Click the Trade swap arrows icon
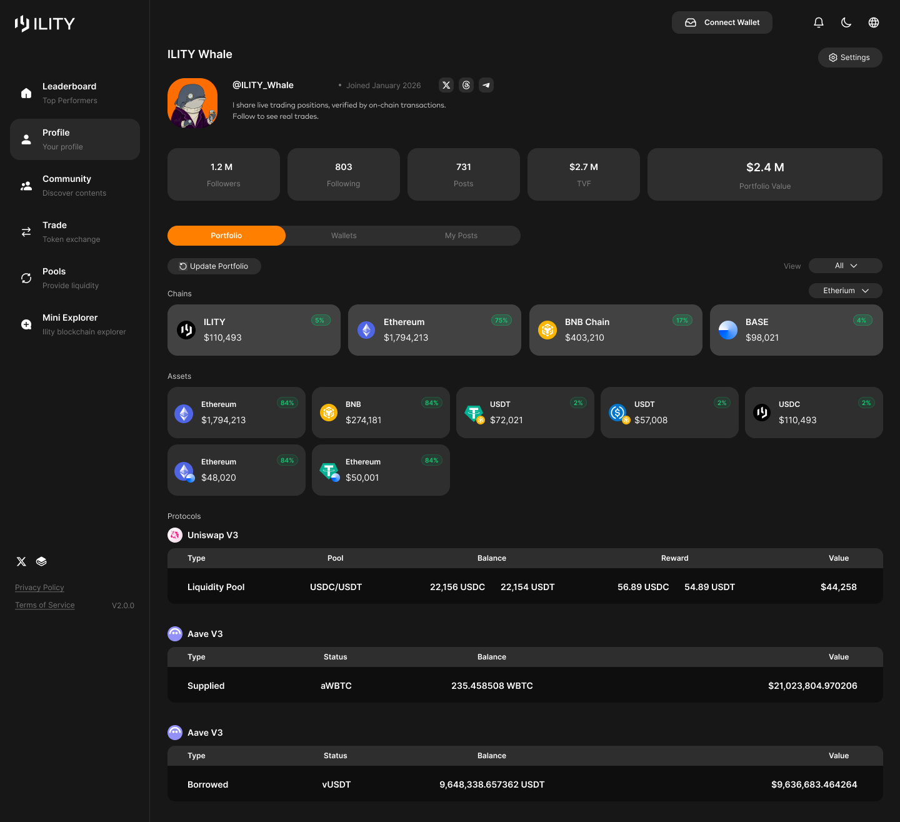The width and height of the screenshot is (900, 822). coord(26,232)
